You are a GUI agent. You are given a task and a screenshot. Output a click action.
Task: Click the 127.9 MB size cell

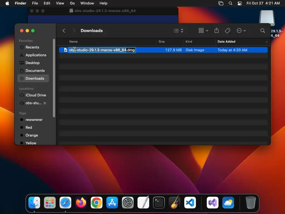[x=173, y=50]
